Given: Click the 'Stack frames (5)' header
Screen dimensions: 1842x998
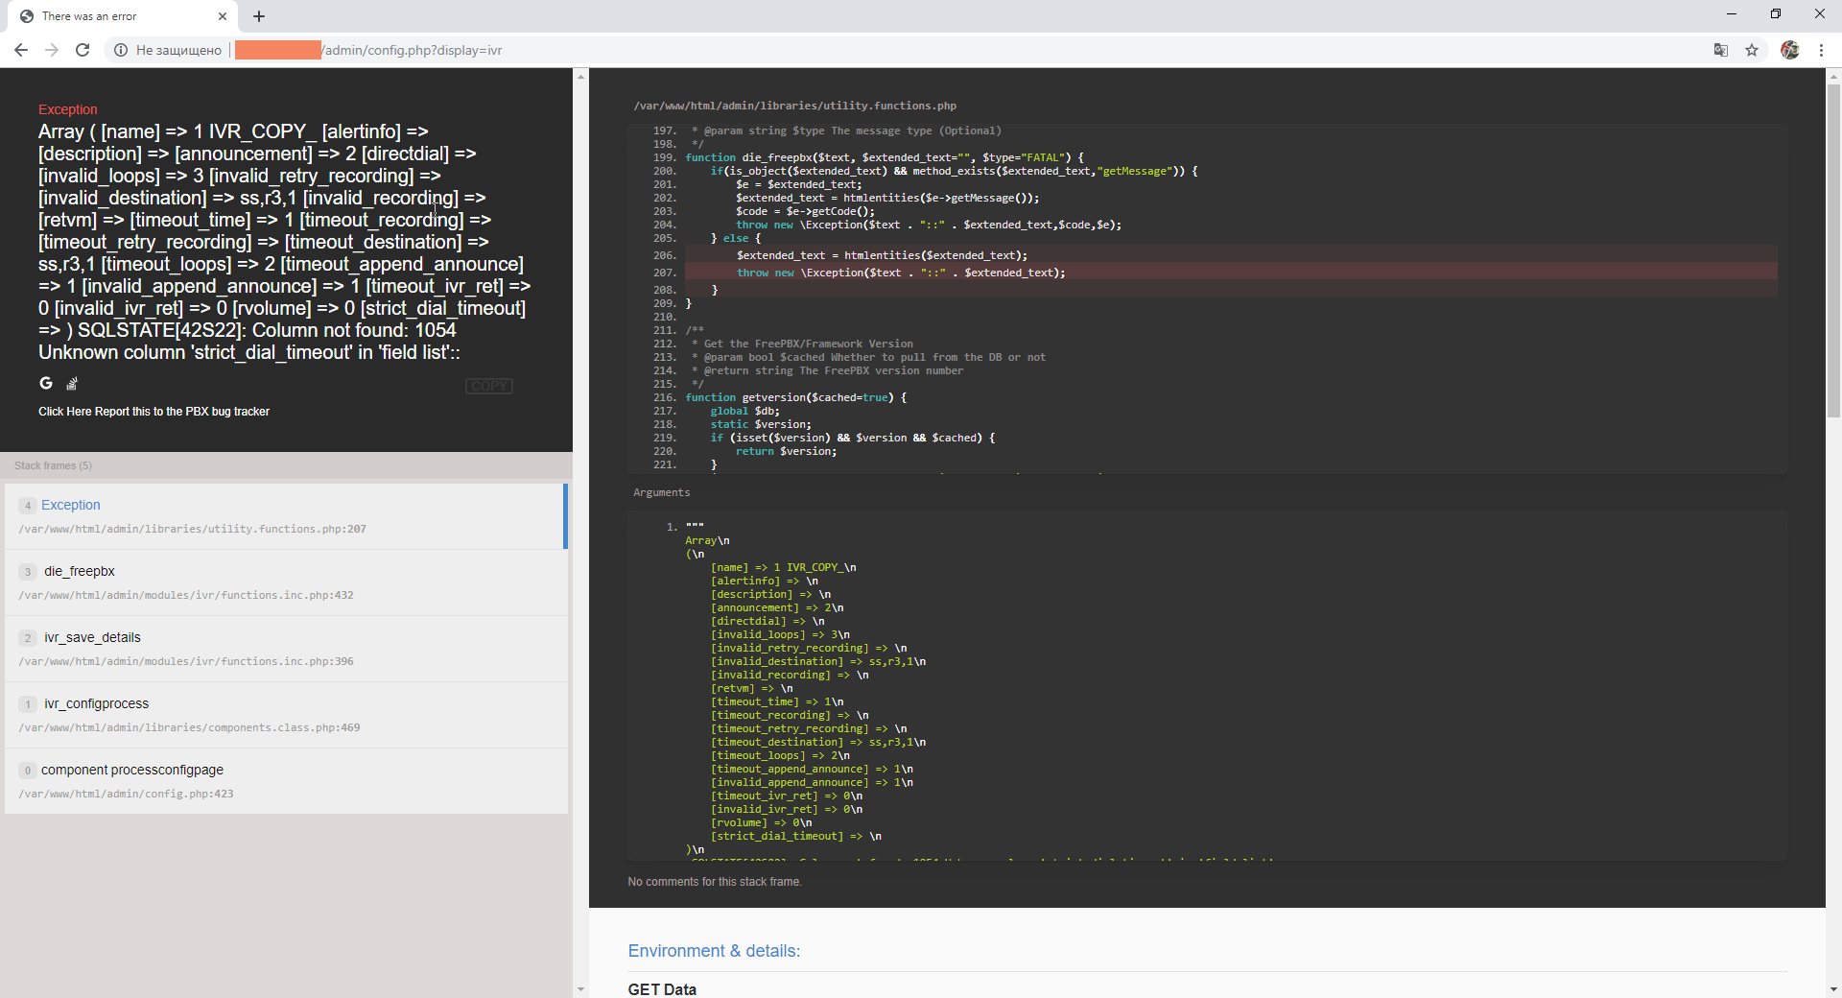Looking at the screenshot, I should coord(54,465).
